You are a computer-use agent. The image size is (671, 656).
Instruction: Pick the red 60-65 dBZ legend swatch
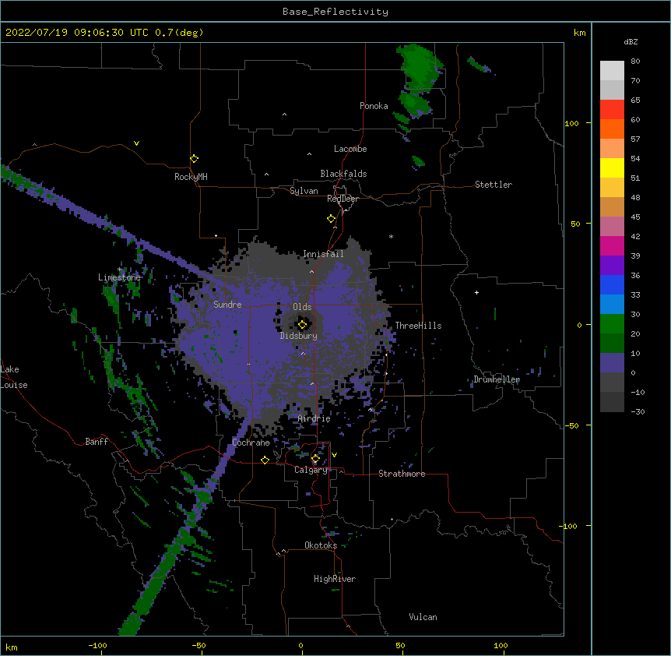click(x=612, y=110)
